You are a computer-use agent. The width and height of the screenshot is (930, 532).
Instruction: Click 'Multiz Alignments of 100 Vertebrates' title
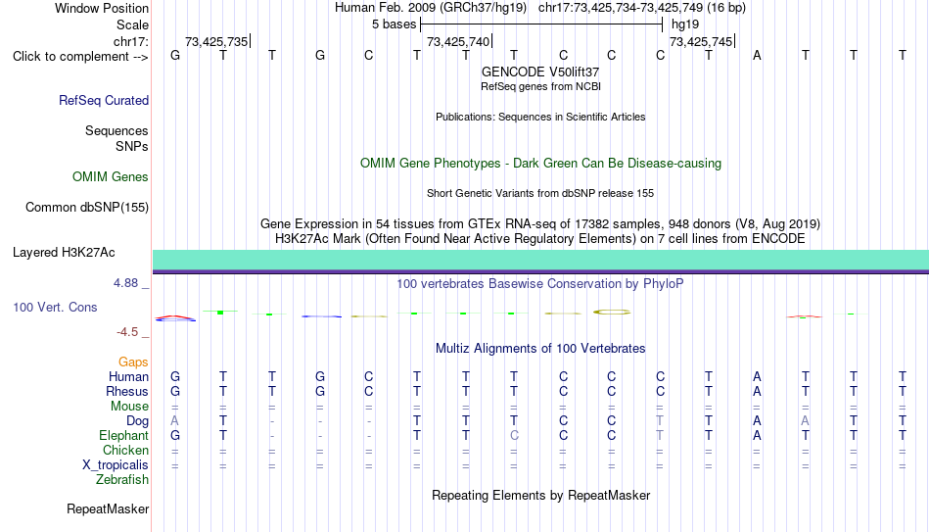[x=540, y=349]
